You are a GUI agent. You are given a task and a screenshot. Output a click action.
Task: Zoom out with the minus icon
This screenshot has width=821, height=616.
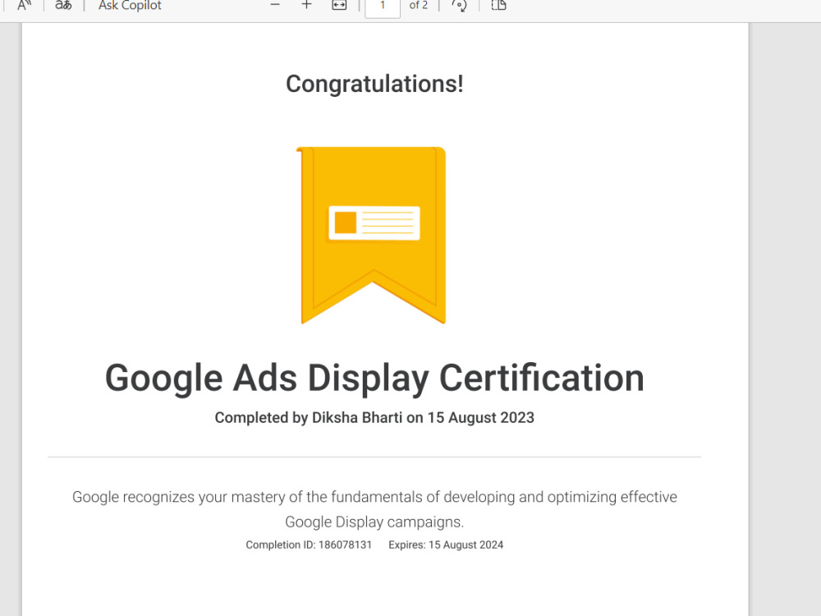click(x=275, y=5)
